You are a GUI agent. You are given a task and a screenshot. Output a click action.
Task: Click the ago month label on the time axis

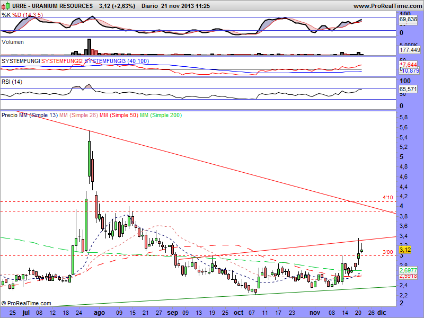pyautogui.click(x=100, y=313)
